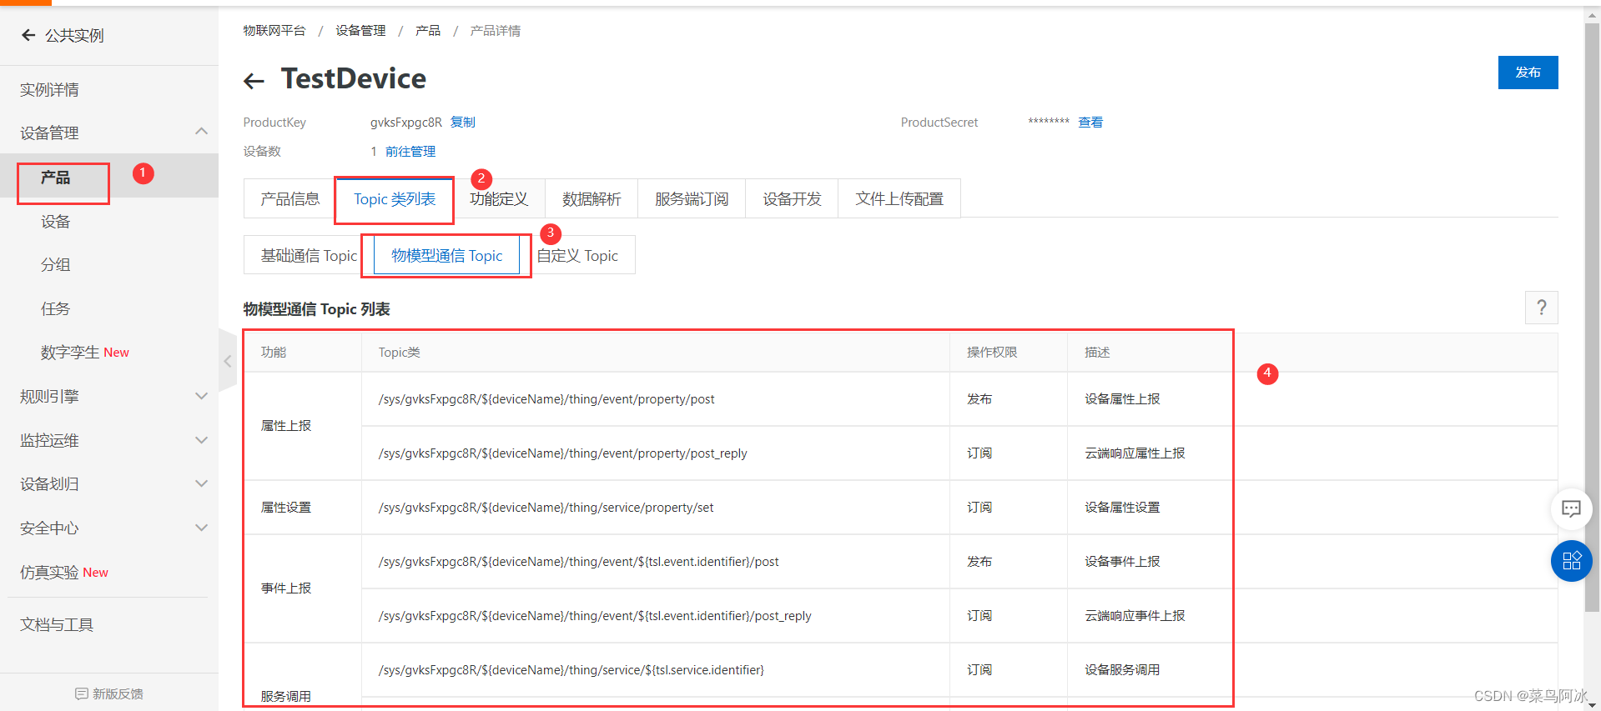Click the 设备服务调用 description cell

(x=1122, y=669)
